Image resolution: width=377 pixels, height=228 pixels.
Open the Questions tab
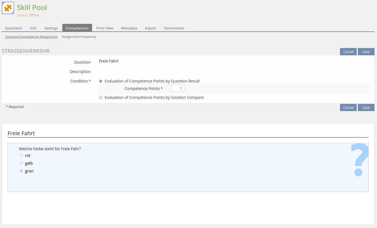point(14,28)
